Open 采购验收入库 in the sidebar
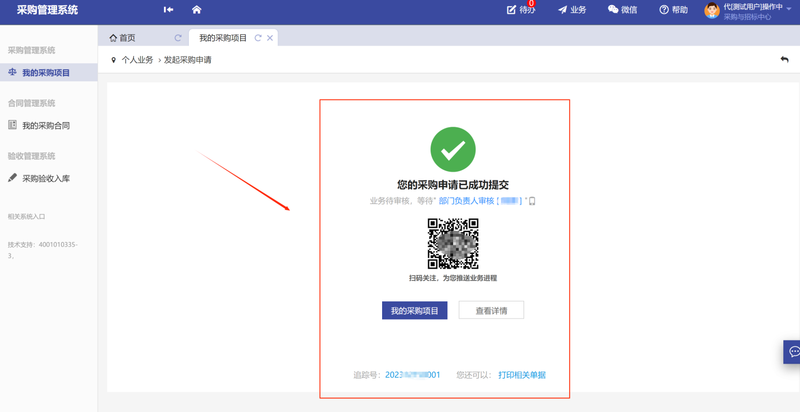This screenshot has width=800, height=412. 46,179
